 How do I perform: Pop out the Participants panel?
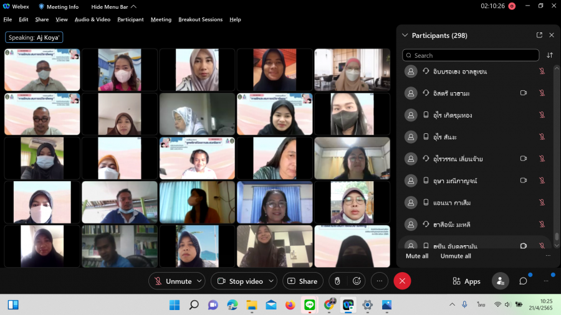(x=539, y=35)
